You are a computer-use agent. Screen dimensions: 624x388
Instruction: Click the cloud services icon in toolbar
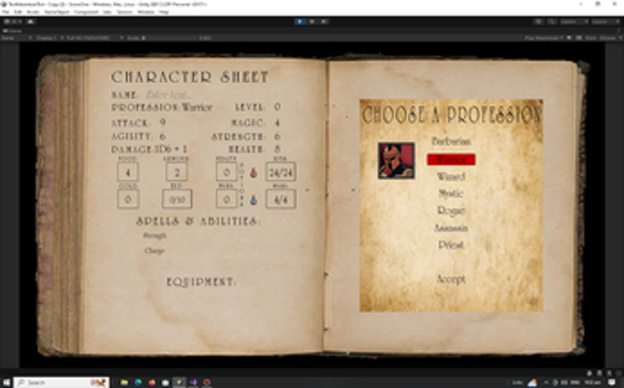31,22
